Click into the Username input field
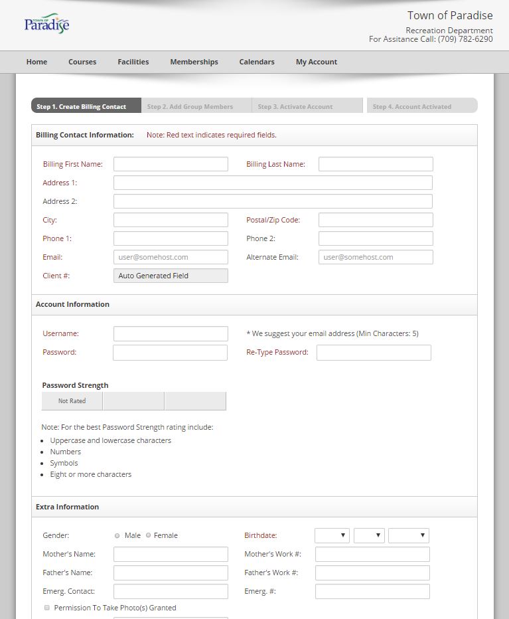The height and width of the screenshot is (619, 509). tap(171, 333)
